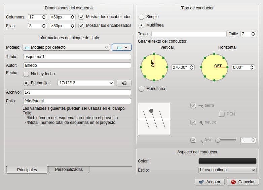Toggle the neutro checkbox
The width and height of the screenshot is (263, 190).
(193, 122)
